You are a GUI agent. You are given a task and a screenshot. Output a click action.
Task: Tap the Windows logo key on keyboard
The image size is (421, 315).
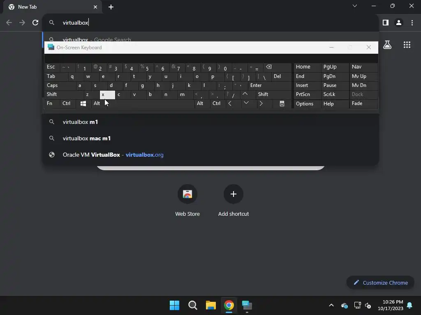click(83, 104)
